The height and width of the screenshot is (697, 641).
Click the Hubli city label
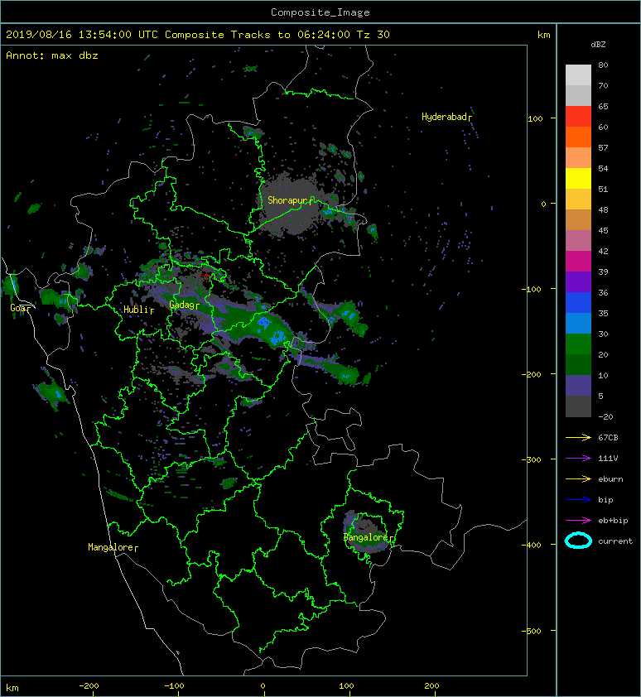[136, 310]
